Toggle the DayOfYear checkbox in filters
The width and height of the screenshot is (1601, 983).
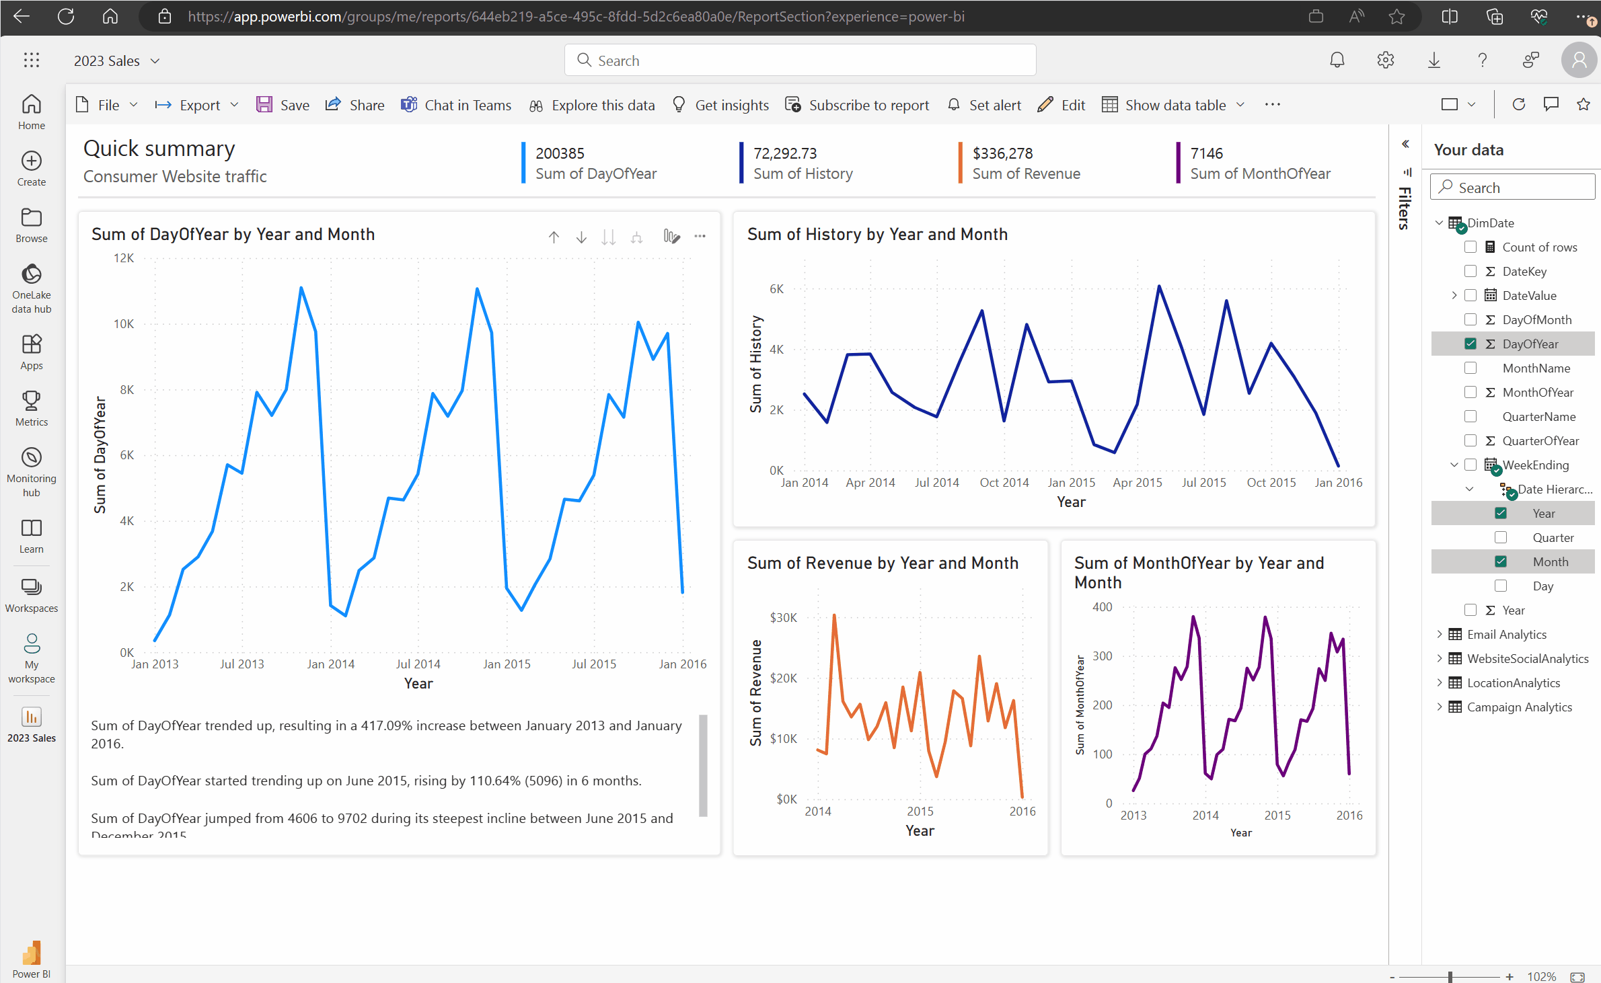click(1469, 344)
